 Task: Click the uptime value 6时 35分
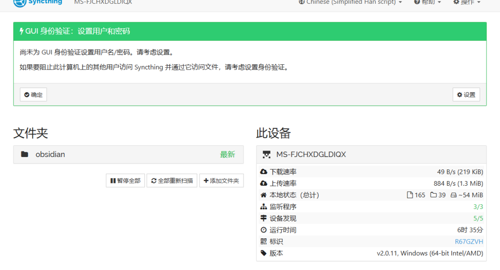[470, 230]
